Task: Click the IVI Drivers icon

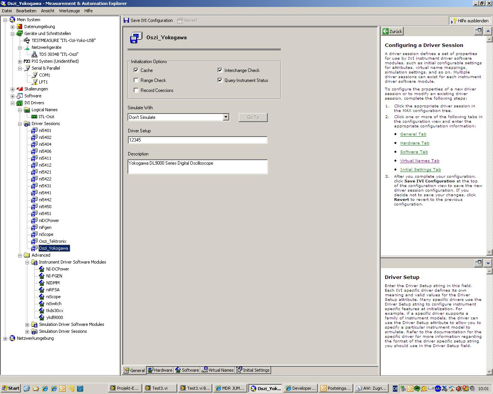Action: (20, 103)
